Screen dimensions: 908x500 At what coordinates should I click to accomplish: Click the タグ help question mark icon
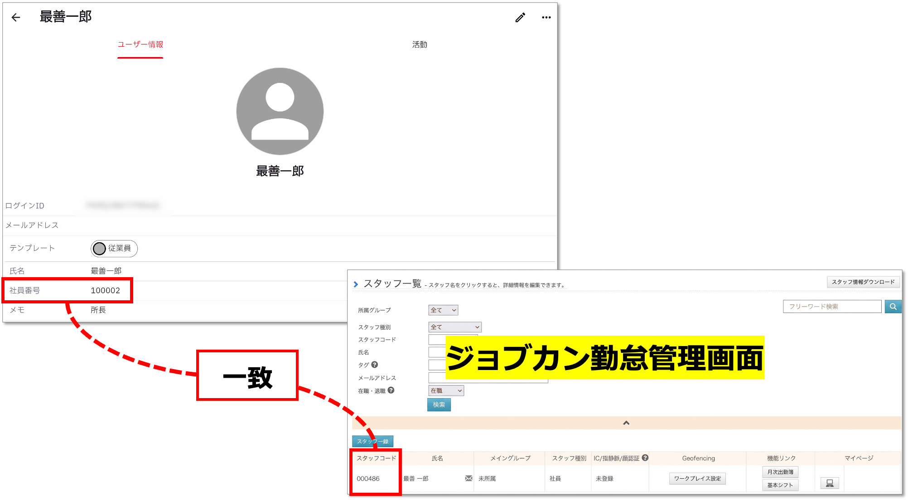(x=374, y=365)
